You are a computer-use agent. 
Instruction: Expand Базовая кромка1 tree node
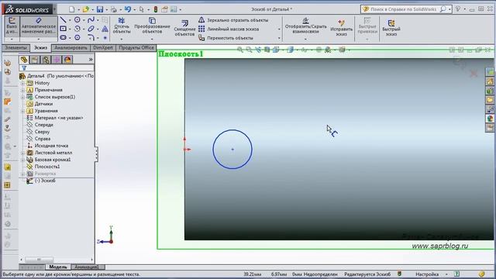point(22,160)
